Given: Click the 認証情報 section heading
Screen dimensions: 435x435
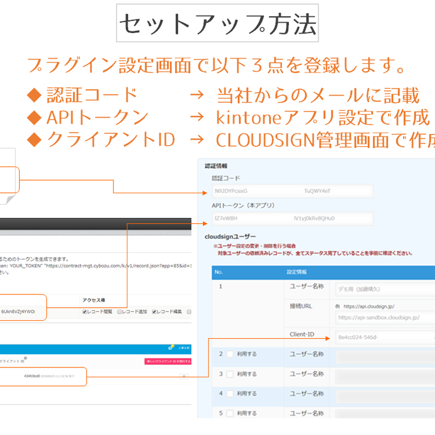Looking at the screenshot, I should [216, 166].
